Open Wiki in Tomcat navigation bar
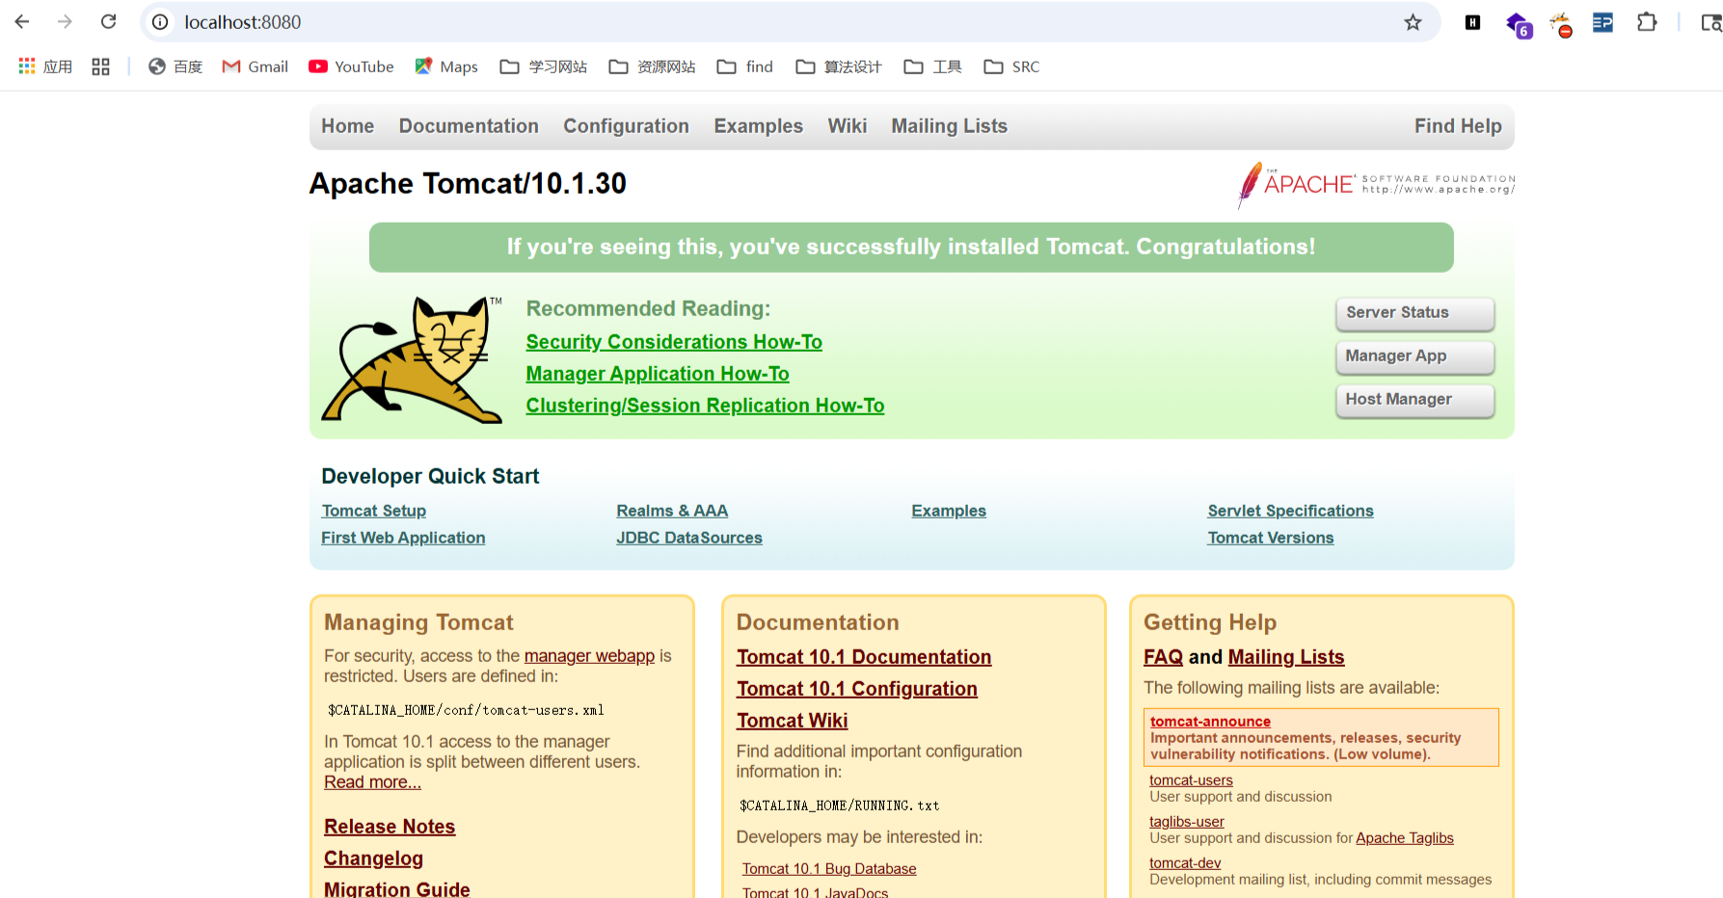Screen dimensions: 1723x898 [x=847, y=126]
